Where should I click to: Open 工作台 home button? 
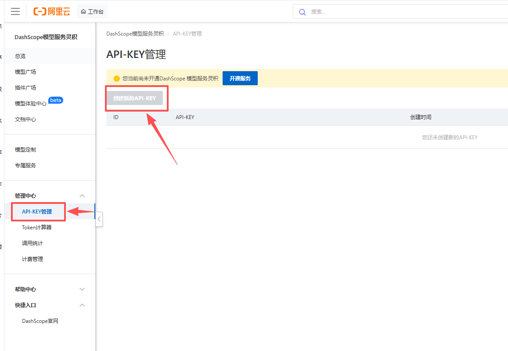coord(92,11)
